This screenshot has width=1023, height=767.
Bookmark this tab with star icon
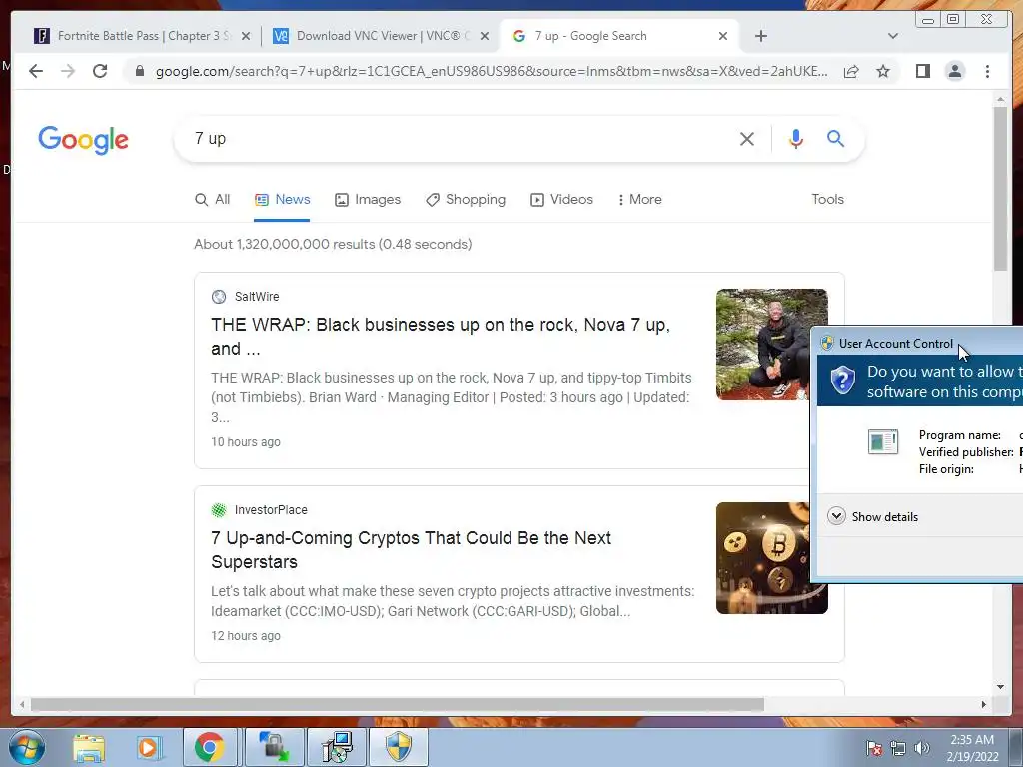click(x=883, y=71)
